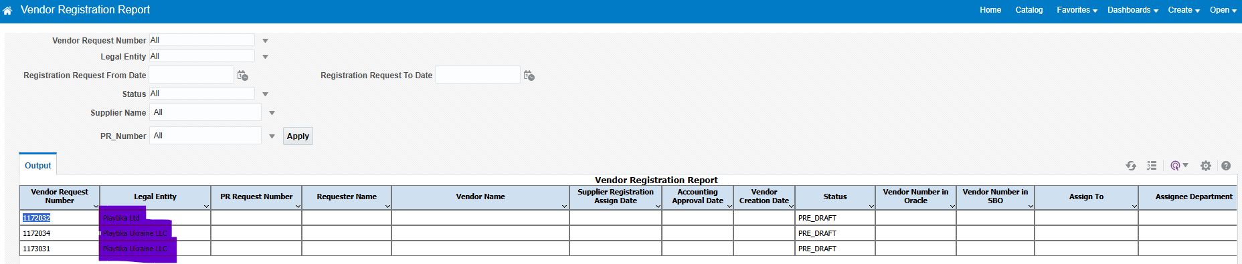The image size is (1242, 264).
Task: Select vendor request number 1172032 cell
Action: pos(60,218)
